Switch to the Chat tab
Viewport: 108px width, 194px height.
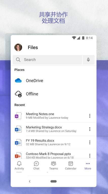36,166
